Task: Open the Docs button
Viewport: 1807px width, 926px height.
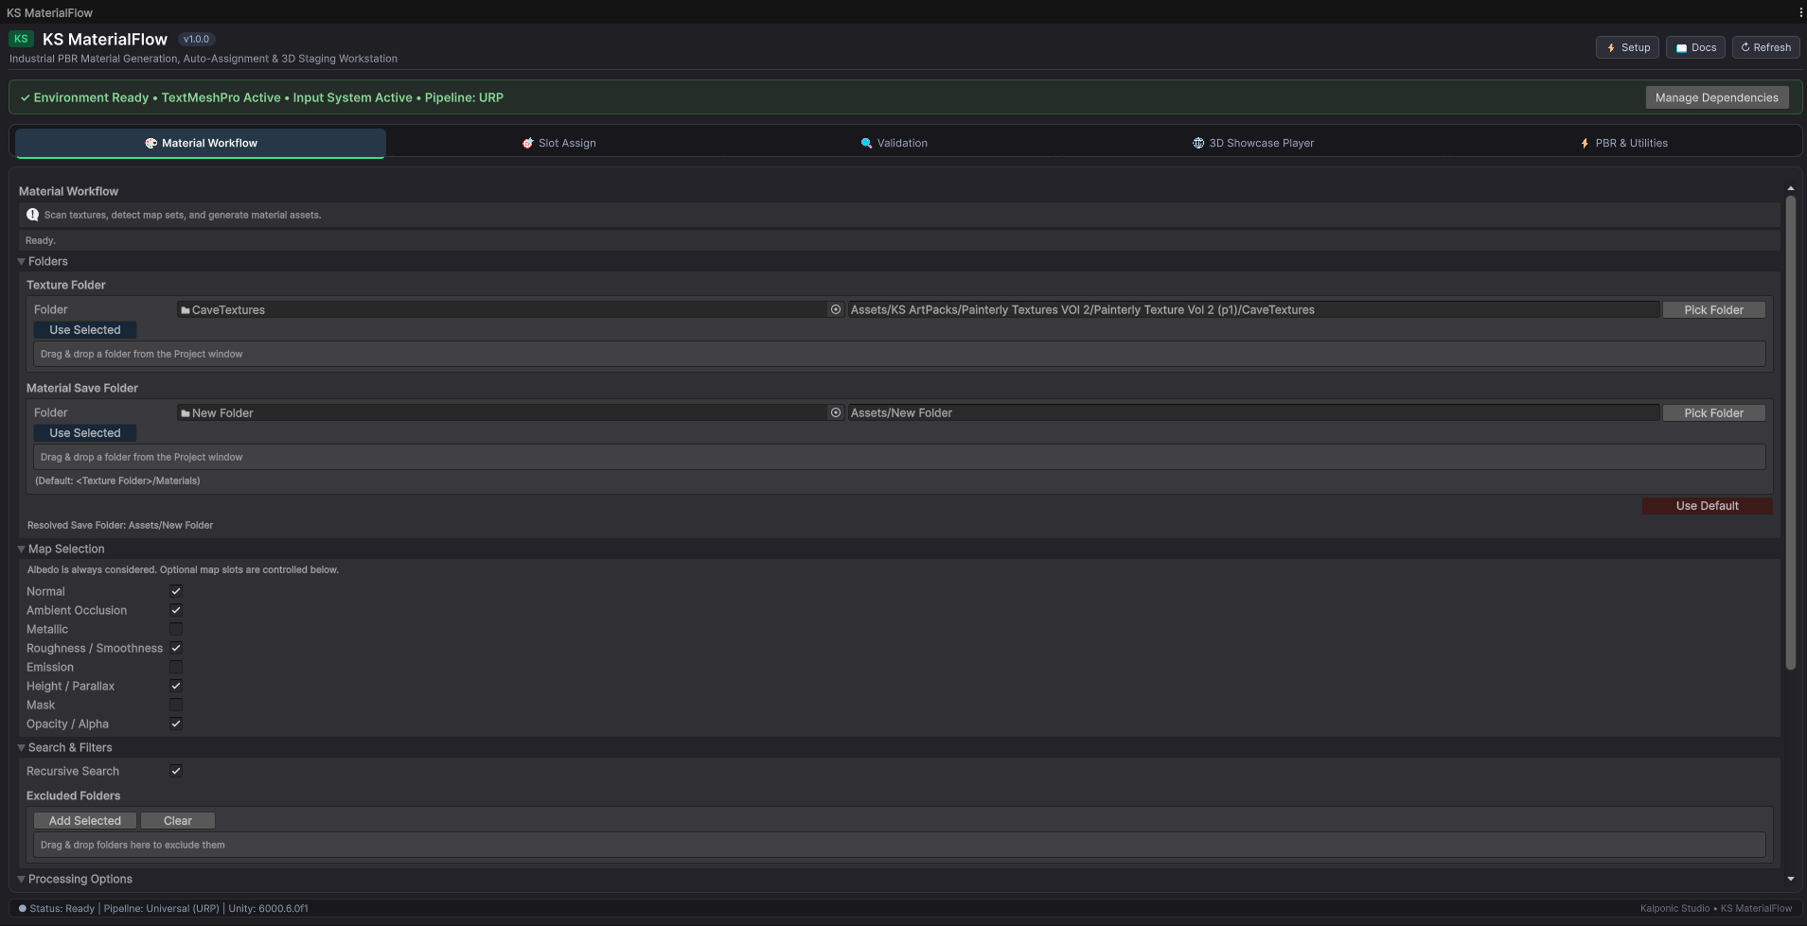Action: pyautogui.click(x=1695, y=47)
